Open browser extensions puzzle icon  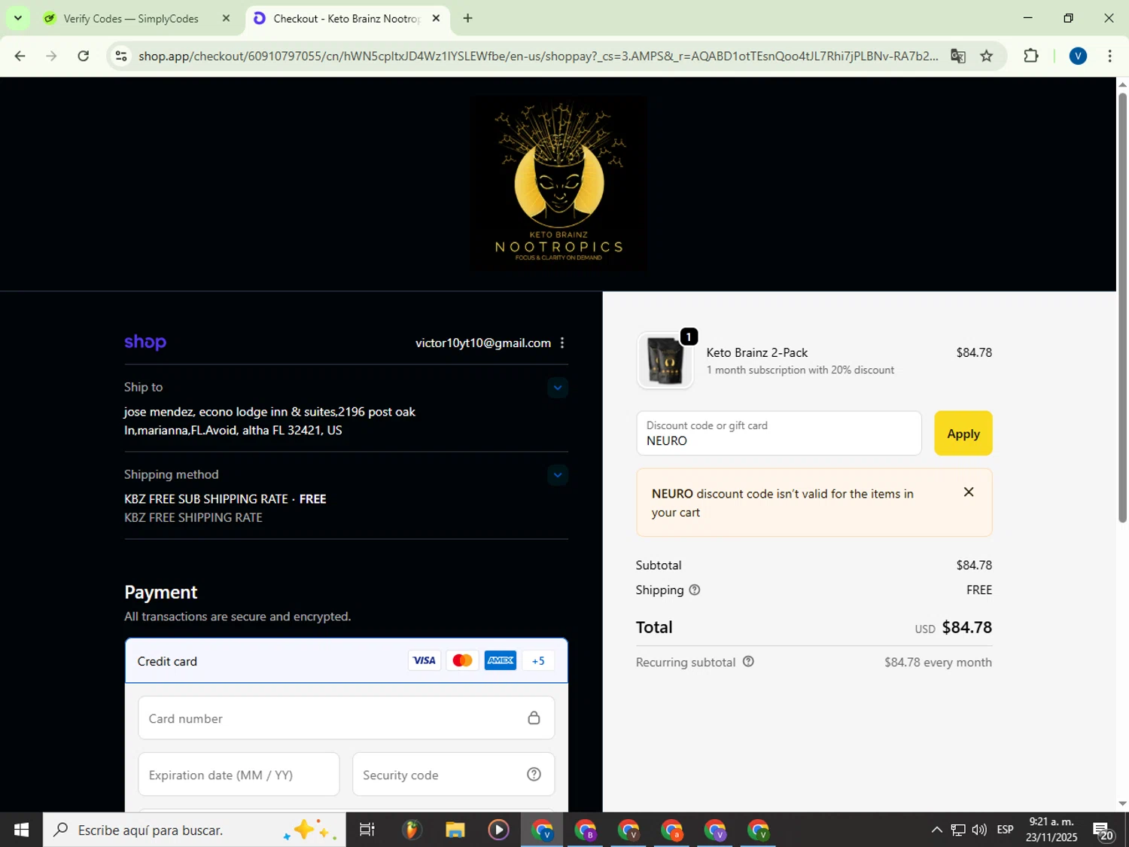pyautogui.click(x=1031, y=56)
